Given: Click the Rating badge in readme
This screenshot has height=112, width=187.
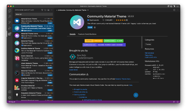Looking at the screenshot, I should tap(94, 41).
